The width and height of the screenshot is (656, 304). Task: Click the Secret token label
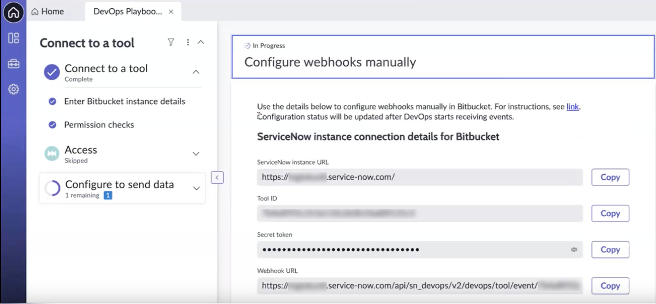click(274, 235)
